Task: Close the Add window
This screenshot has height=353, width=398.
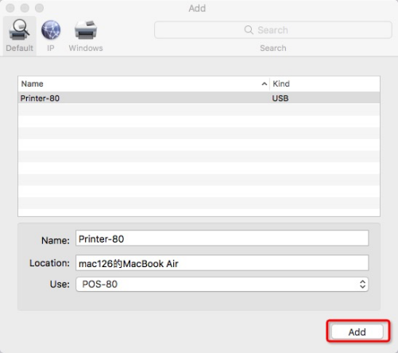Action: click(10, 8)
